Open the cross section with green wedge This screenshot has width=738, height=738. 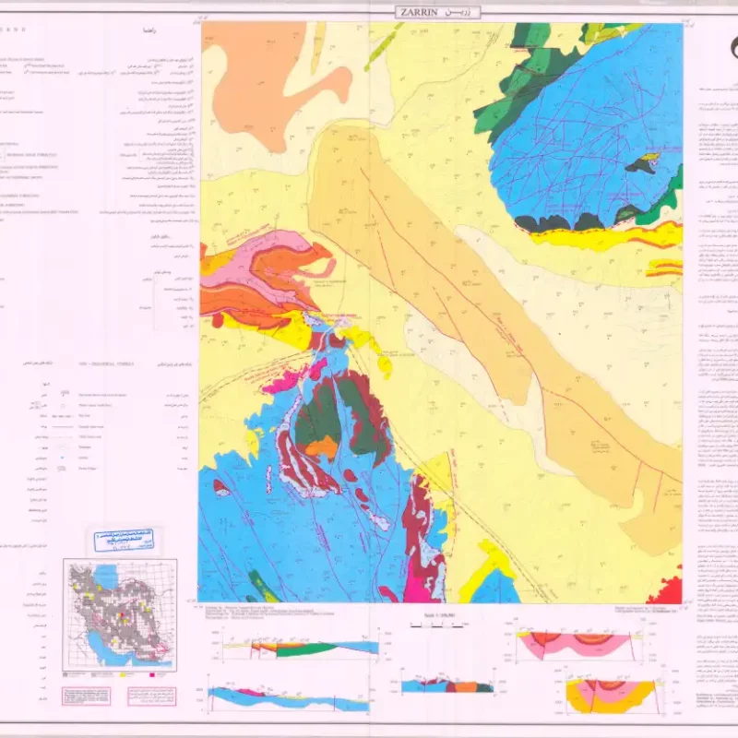coord(302,648)
